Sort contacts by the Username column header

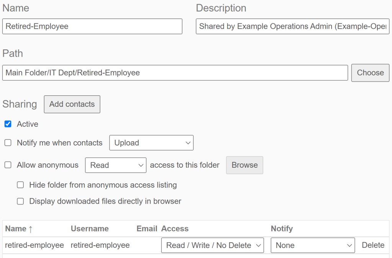coord(90,229)
